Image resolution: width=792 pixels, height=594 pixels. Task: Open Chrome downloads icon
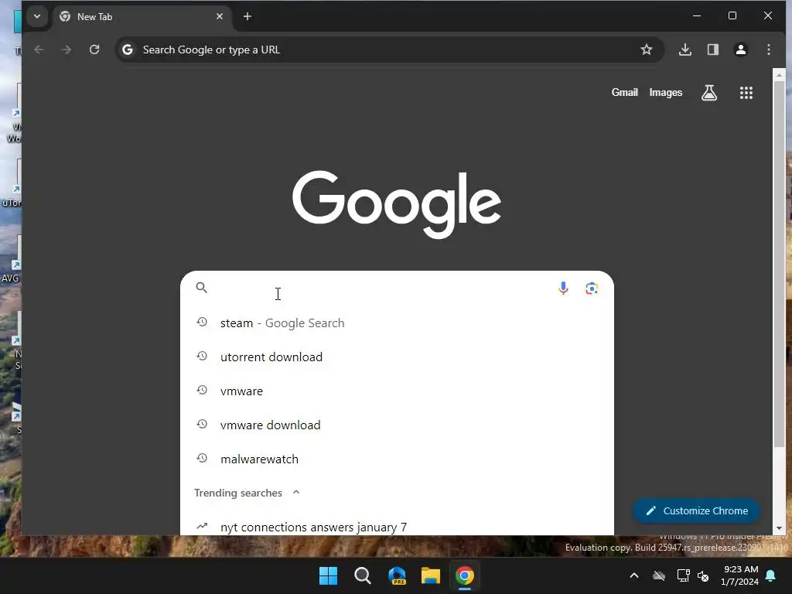coord(685,49)
